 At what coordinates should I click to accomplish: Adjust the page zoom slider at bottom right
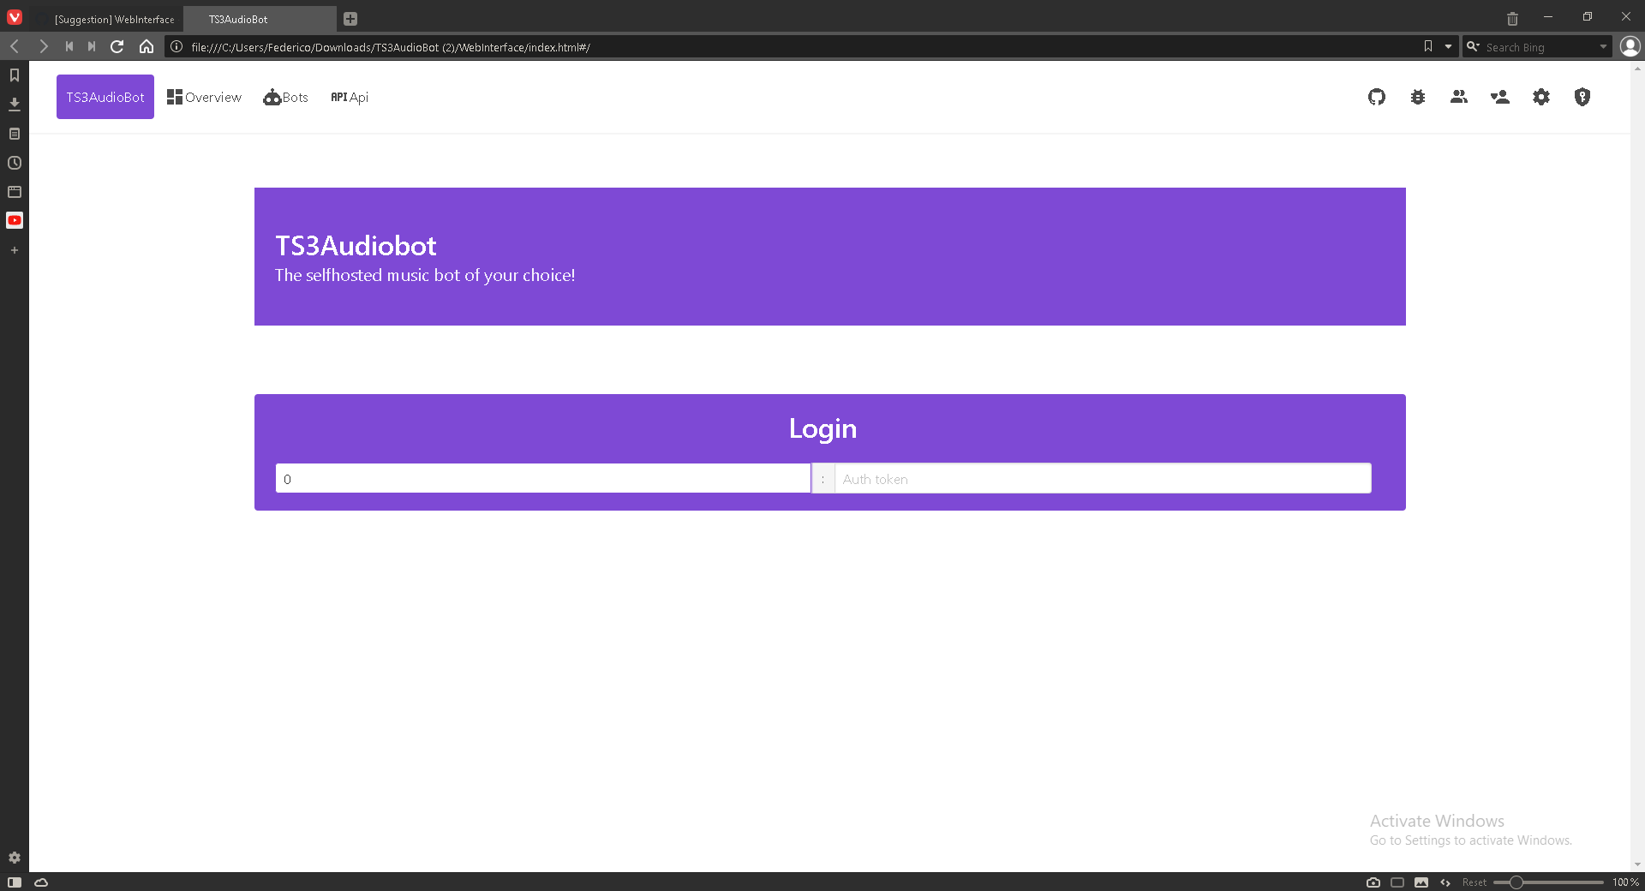coord(1516,882)
